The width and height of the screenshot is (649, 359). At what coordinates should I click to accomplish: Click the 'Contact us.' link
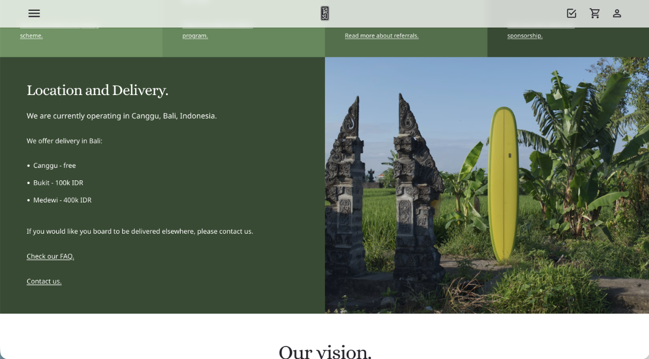[44, 281]
